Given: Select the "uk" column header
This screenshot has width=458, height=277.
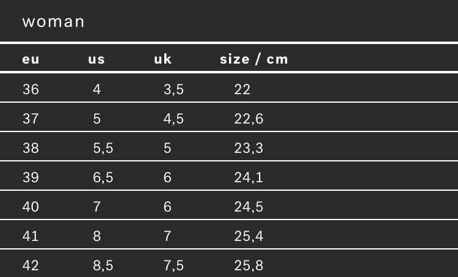Looking at the screenshot, I should coord(163,59).
